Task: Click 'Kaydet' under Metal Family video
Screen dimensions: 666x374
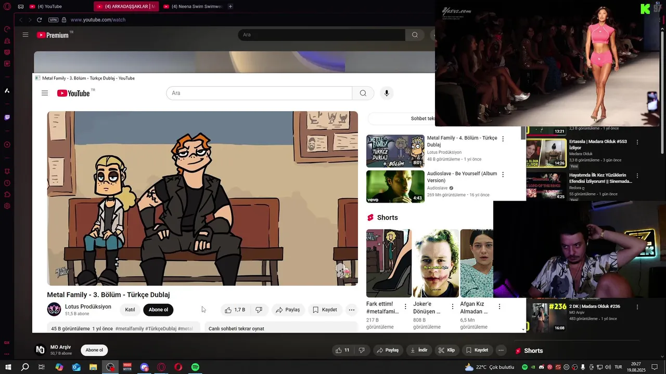Action: 325,310
